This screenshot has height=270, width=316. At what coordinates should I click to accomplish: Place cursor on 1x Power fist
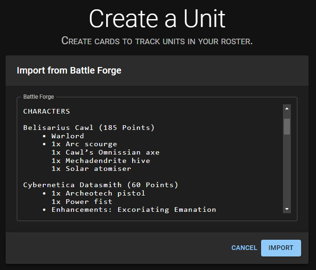tap(82, 202)
